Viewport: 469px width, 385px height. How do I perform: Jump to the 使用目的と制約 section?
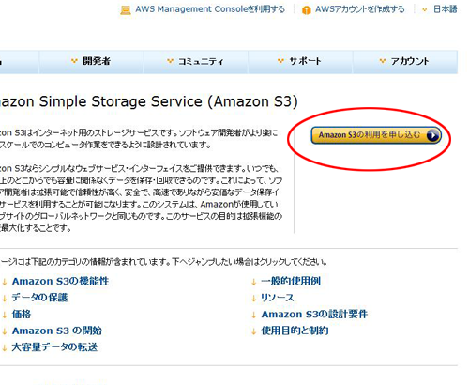point(295,331)
